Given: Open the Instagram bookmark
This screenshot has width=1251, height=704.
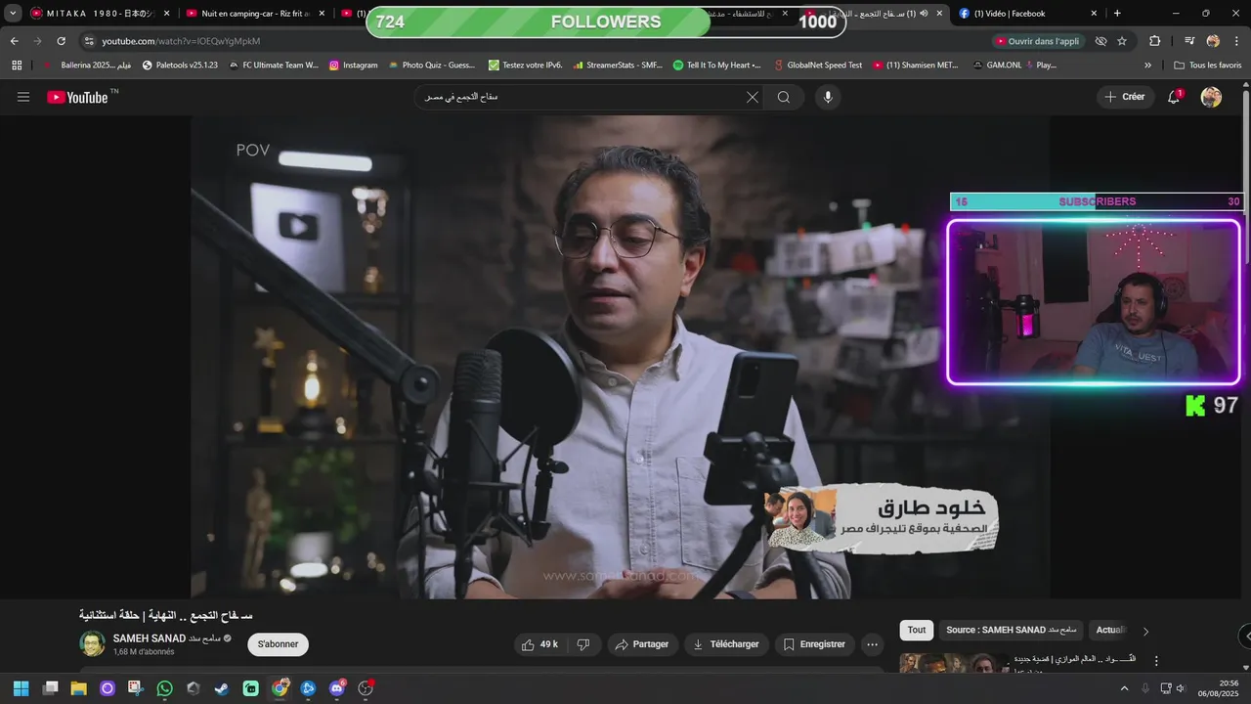Looking at the screenshot, I should (x=353, y=65).
